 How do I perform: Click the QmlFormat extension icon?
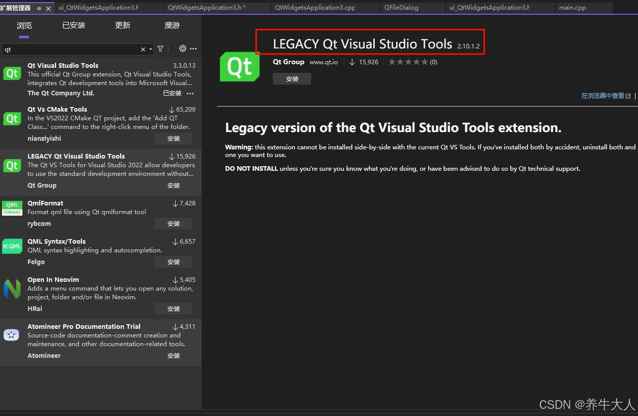[x=12, y=209]
